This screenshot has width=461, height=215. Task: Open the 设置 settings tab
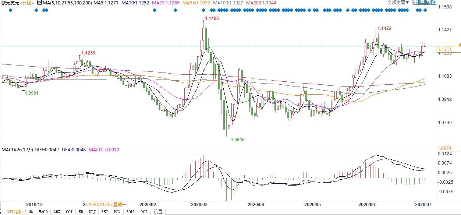(158, 212)
